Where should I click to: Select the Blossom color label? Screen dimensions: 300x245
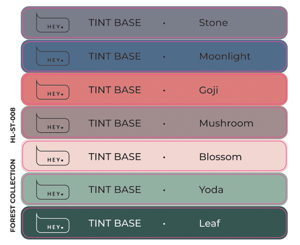coord(220,157)
